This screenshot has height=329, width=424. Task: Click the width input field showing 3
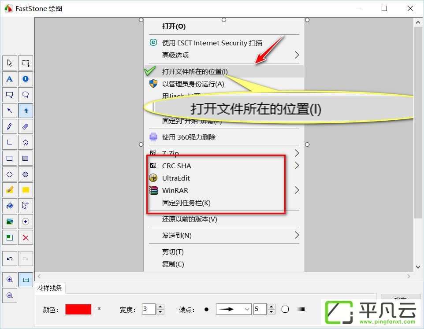pos(149,309)
